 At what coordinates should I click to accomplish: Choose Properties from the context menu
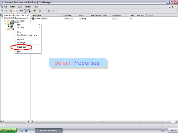pos(21,47)
